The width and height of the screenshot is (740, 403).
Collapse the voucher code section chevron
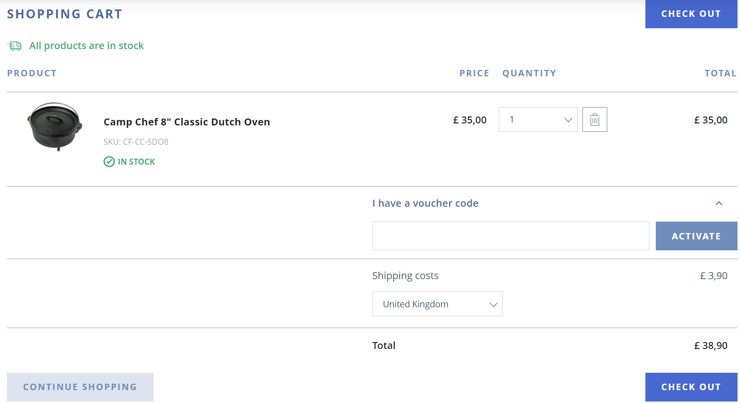pyautogui.click(x=719, y=203)
